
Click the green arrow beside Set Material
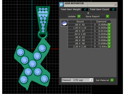112,80
